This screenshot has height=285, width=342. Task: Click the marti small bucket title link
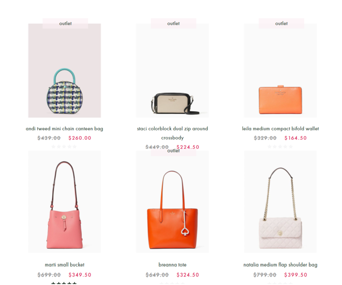(65, 265)
